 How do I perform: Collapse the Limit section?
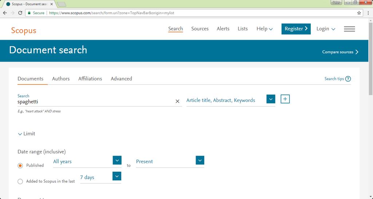click(x=27, y=134)
